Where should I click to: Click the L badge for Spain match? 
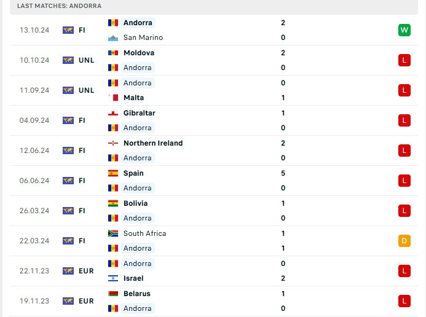404,181
